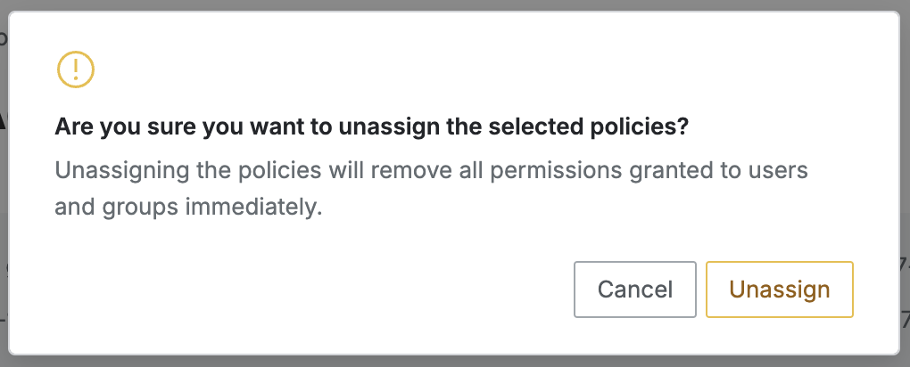The image size is (910, 367).
Task: Click the yellow warning exclamation icon
Action: [x=75, y=69]
